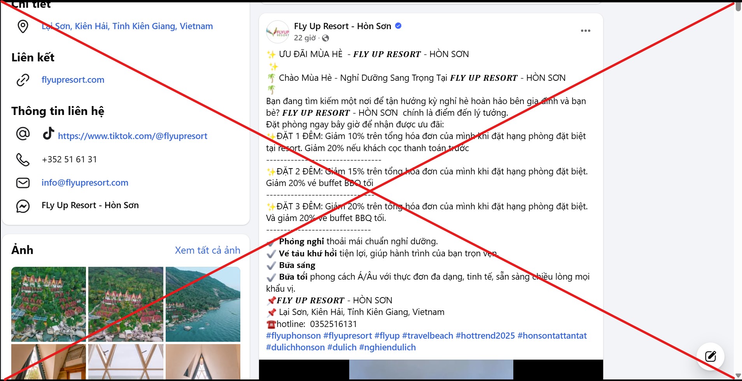Click the email envelope icon

click(x=23, y=183)
